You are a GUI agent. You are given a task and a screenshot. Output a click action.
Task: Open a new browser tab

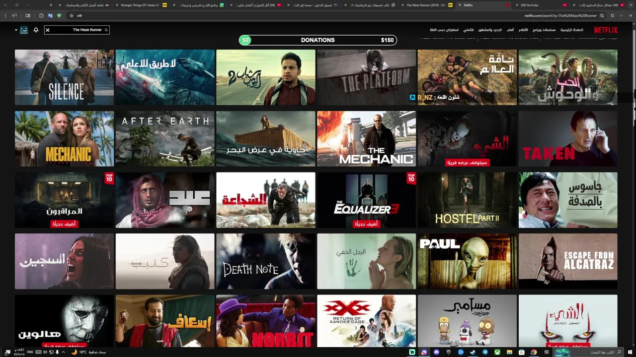51,5
